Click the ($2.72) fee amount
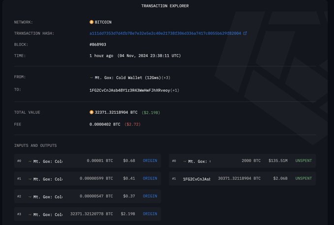The height and width of the screenshot is (225, 334). [x=132, y=124]
